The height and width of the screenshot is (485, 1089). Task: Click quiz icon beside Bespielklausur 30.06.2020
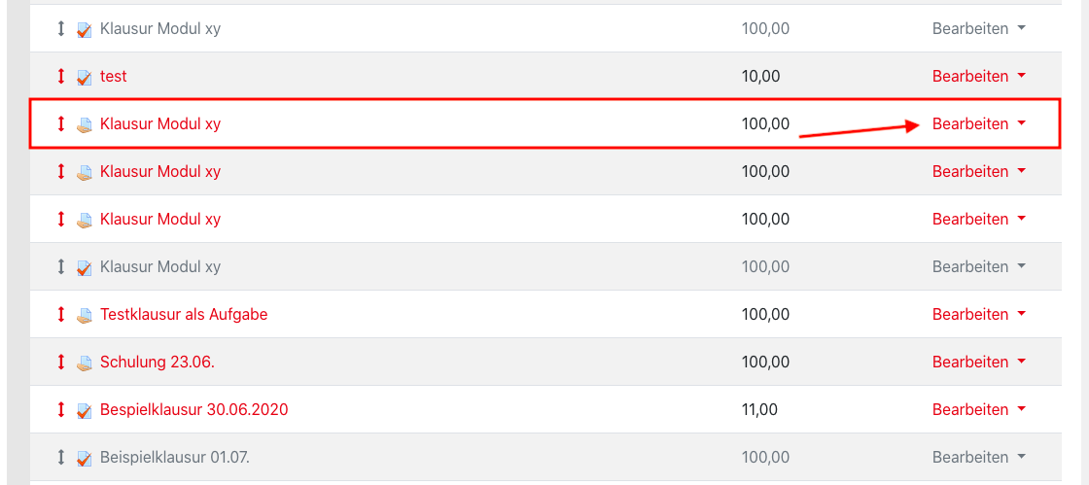tap(85, 410)
